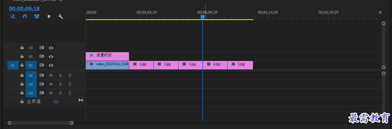Mute track A1
This screenshot has height=129, width=392.
(x=51, y=75)
